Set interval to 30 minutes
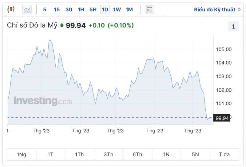246x167 pixels. [69, 9]
